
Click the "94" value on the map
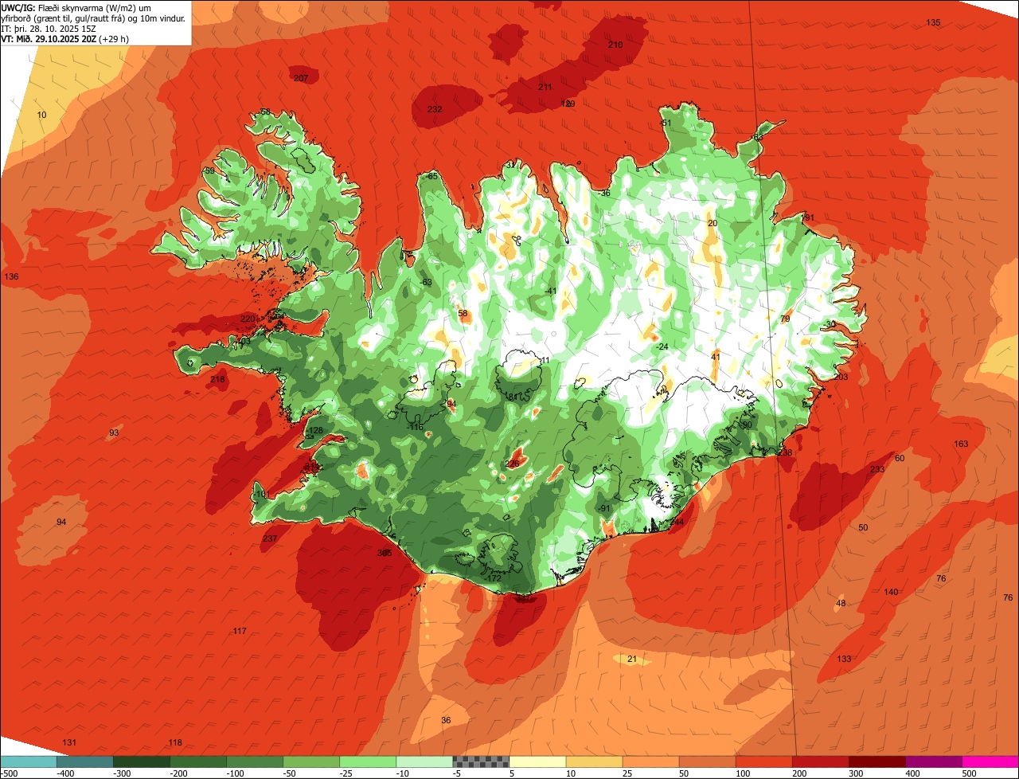click(x=61, y=522)
